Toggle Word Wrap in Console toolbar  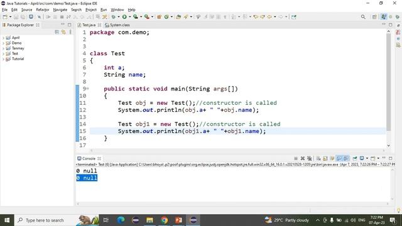(332, 158)
